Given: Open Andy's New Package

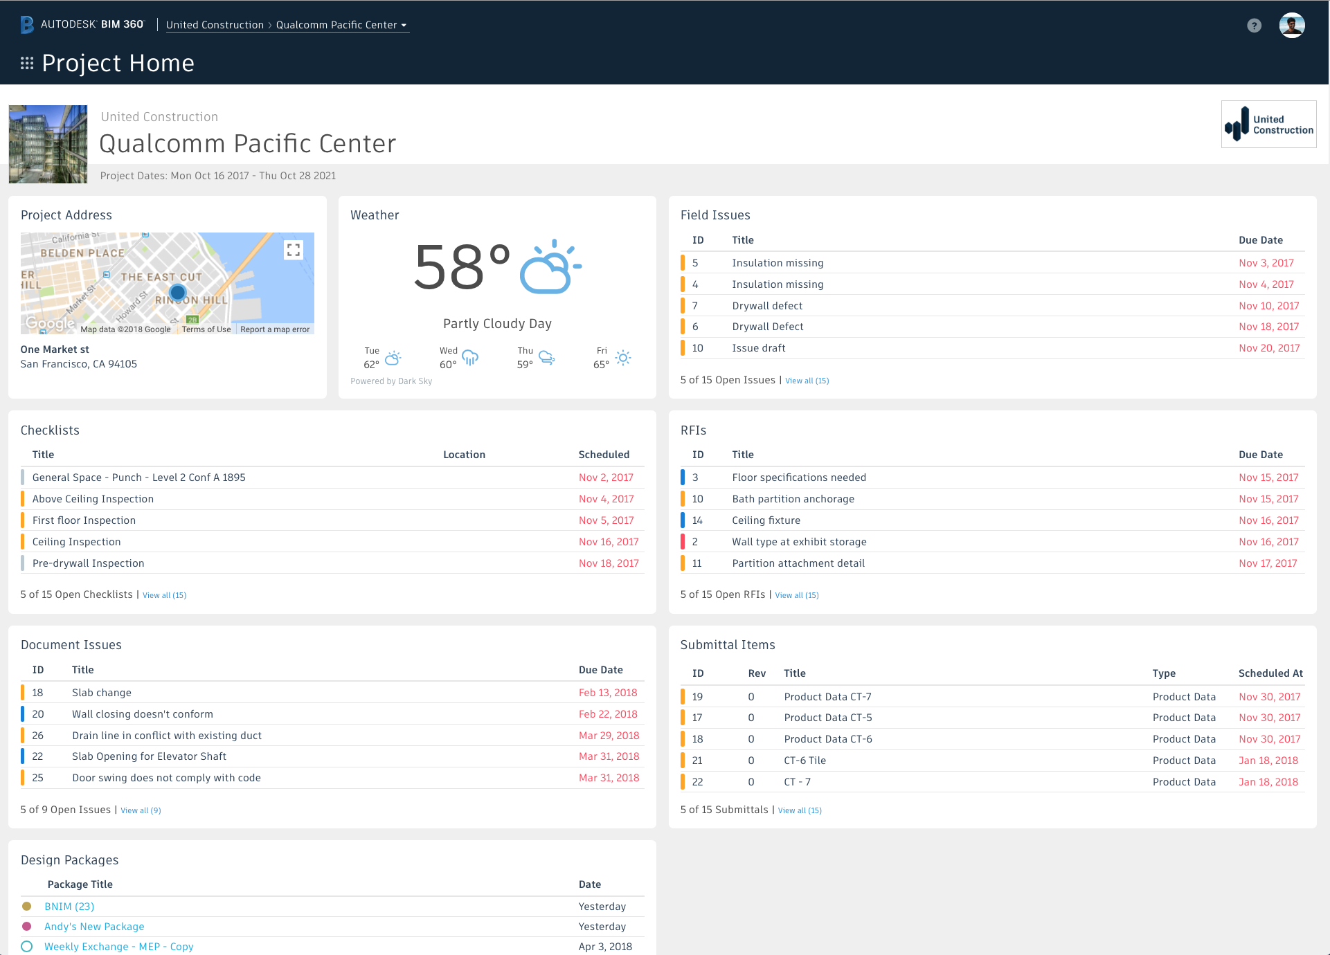Looking at the screenshot, I should click(x=94, y=926).
